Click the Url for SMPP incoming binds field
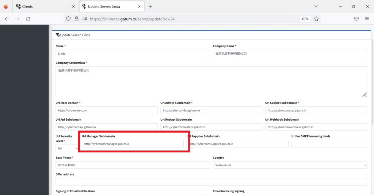 point(329,144)
